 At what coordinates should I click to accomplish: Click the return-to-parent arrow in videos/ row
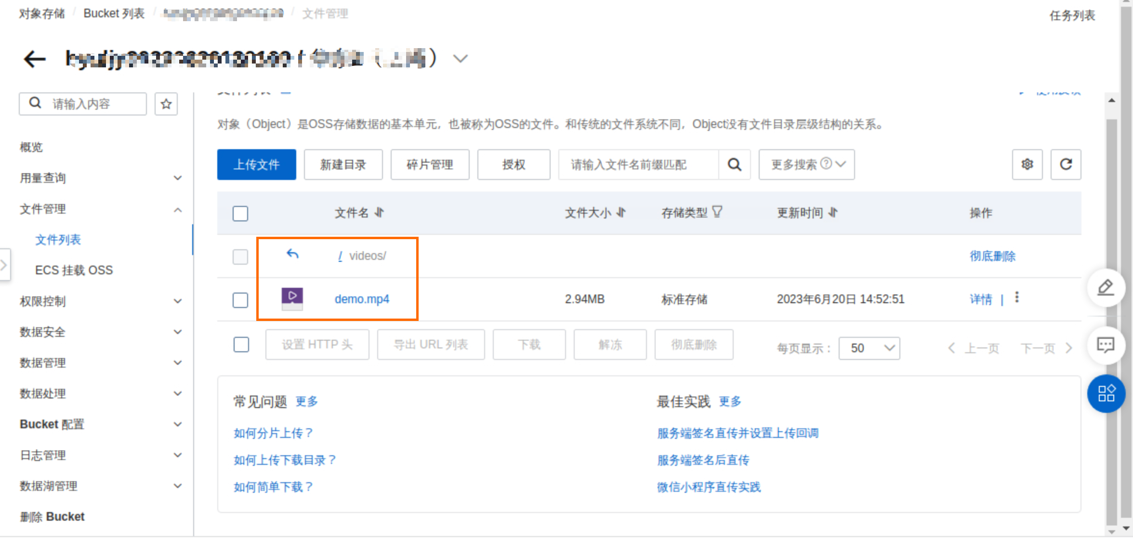(x=292, y=254)
